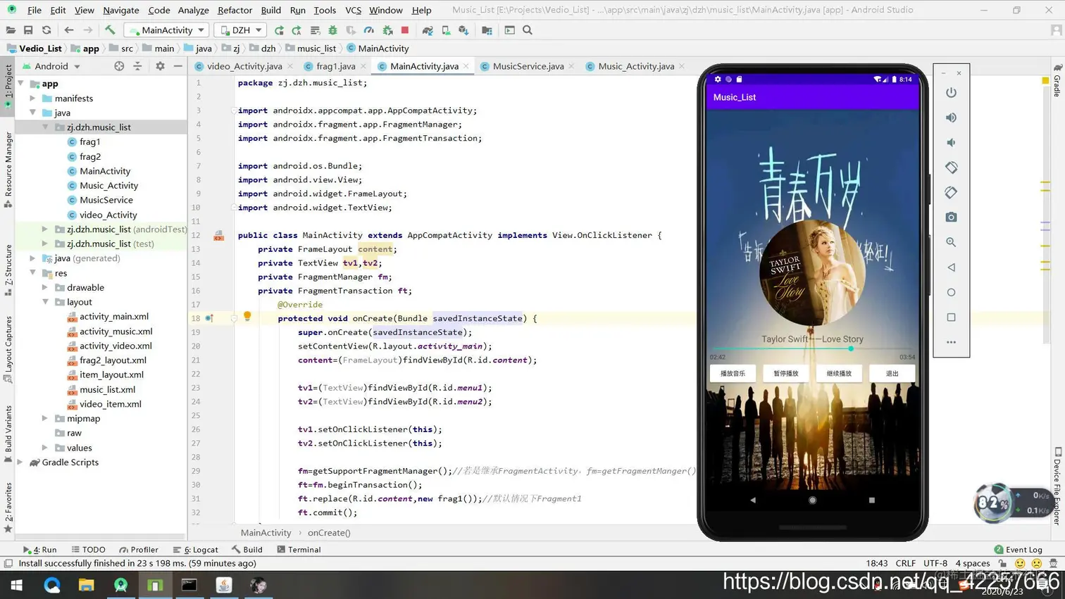Open the Windows Start menu
The height and width of the screenshot is (599, 1065).
click(x=17, y=585)
